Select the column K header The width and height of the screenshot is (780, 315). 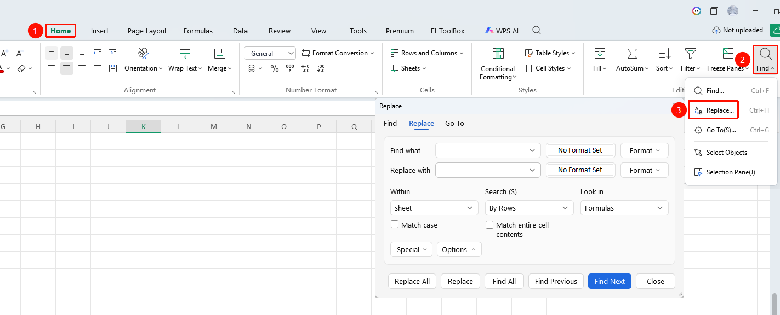[x=143, y=127]
